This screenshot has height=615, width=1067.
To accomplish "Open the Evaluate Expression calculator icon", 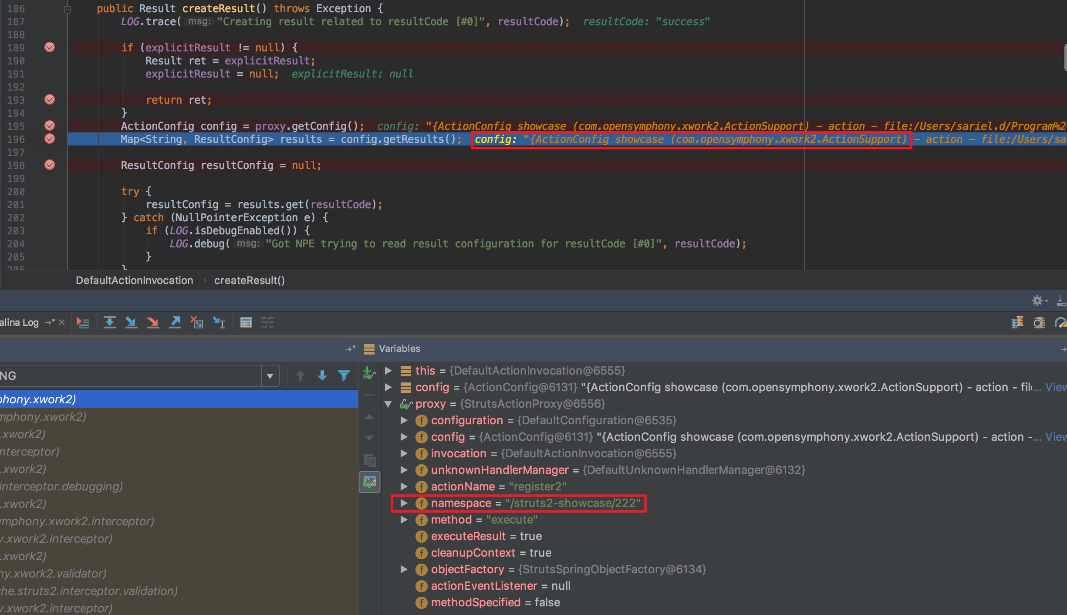I will click(246, 322).
